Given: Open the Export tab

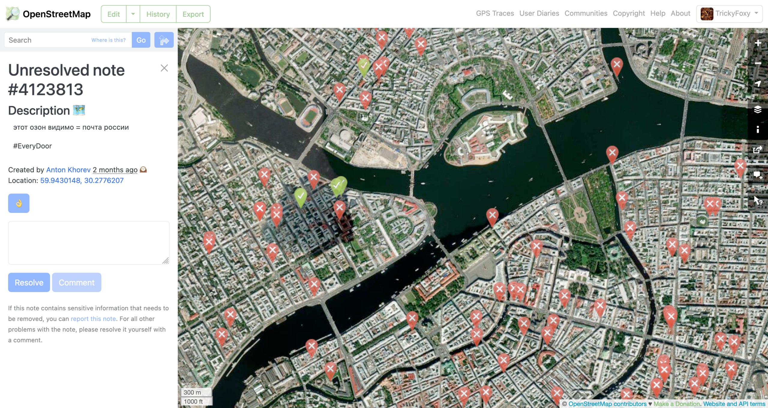Looking at the screenshot, I should 193,14.
